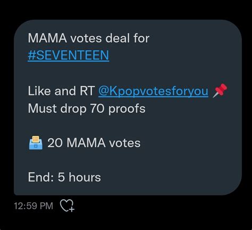
Task: Open the @Kpopvotesforyou profile mention
Action: [x=153, y=91]
